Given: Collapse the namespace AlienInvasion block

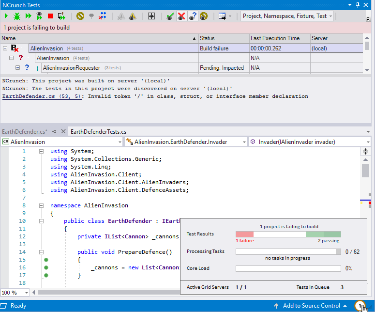Looking at the screenshot, I should (42, 205).
